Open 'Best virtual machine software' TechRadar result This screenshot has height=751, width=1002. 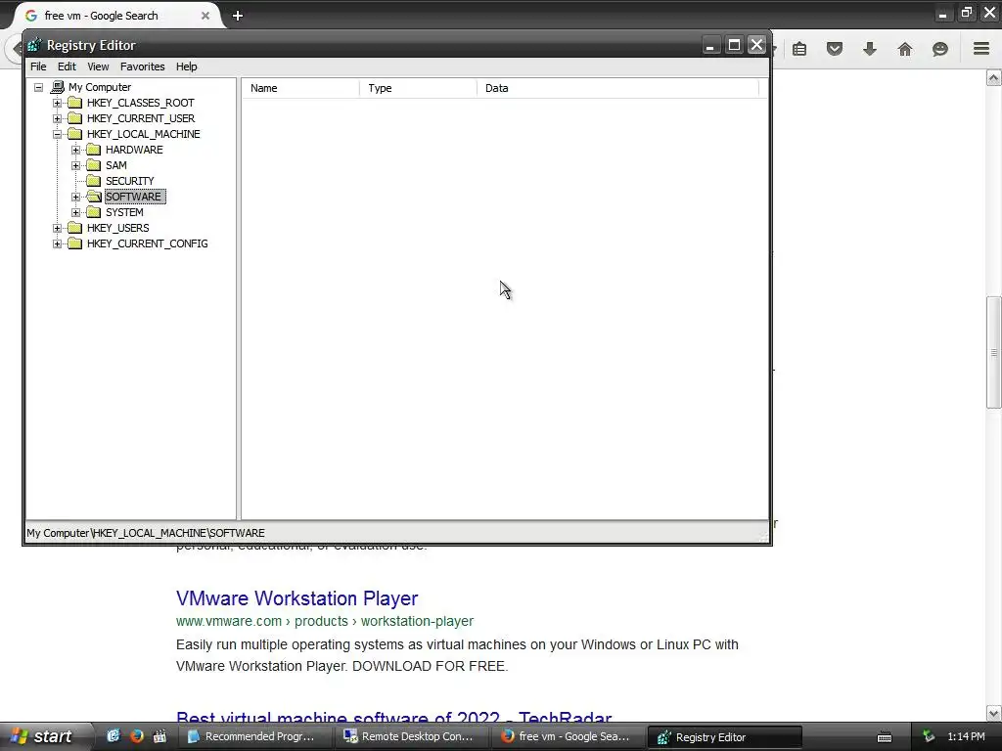[393, 716]
